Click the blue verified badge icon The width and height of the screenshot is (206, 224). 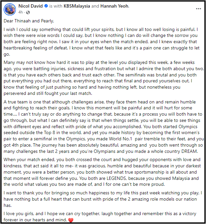pyautogui.click(x=46, y=6)
